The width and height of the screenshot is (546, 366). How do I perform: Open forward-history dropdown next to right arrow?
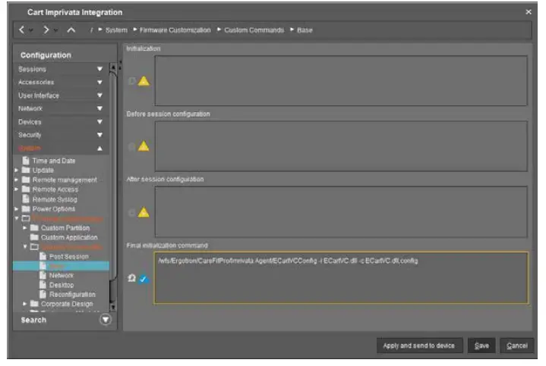(x=55, y=30)
